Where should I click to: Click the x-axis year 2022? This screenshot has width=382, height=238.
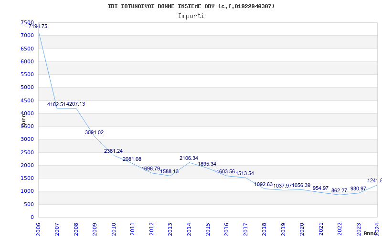tap(340, 229)
